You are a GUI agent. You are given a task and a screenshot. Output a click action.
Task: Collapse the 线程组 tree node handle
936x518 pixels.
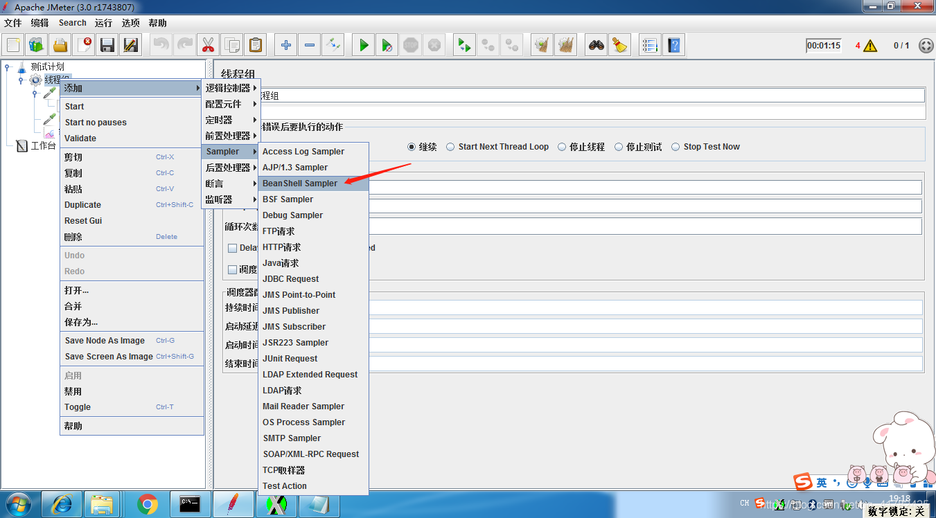tap(21, 80)
